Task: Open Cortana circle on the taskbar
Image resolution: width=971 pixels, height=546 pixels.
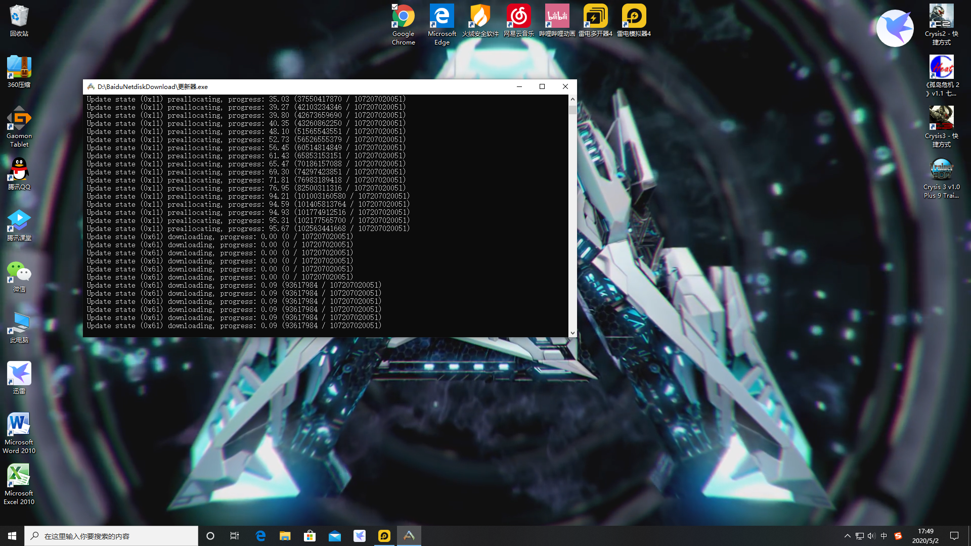Action: coord(210,536)
